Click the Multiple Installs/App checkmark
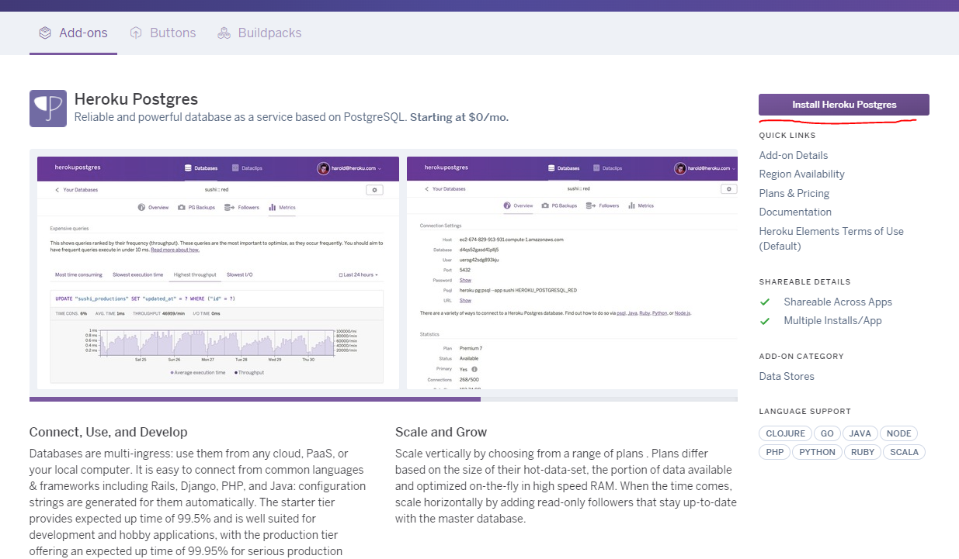This screenshot has width=959, height=559. click(x=765, y=320)
